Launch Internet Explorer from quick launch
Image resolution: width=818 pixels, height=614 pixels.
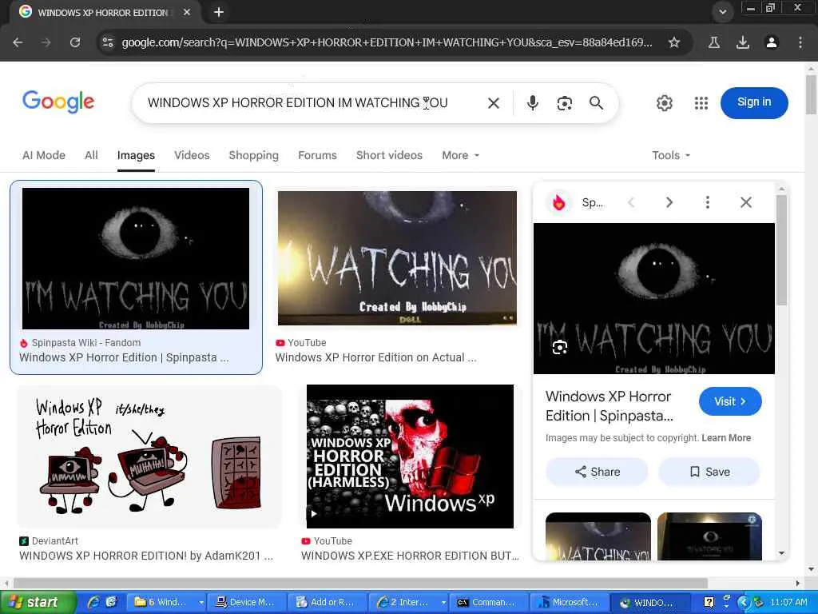(x=94, y=602)
